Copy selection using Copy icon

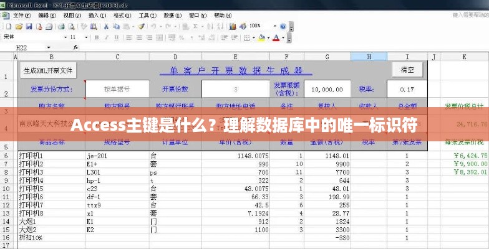click(116, 27)
